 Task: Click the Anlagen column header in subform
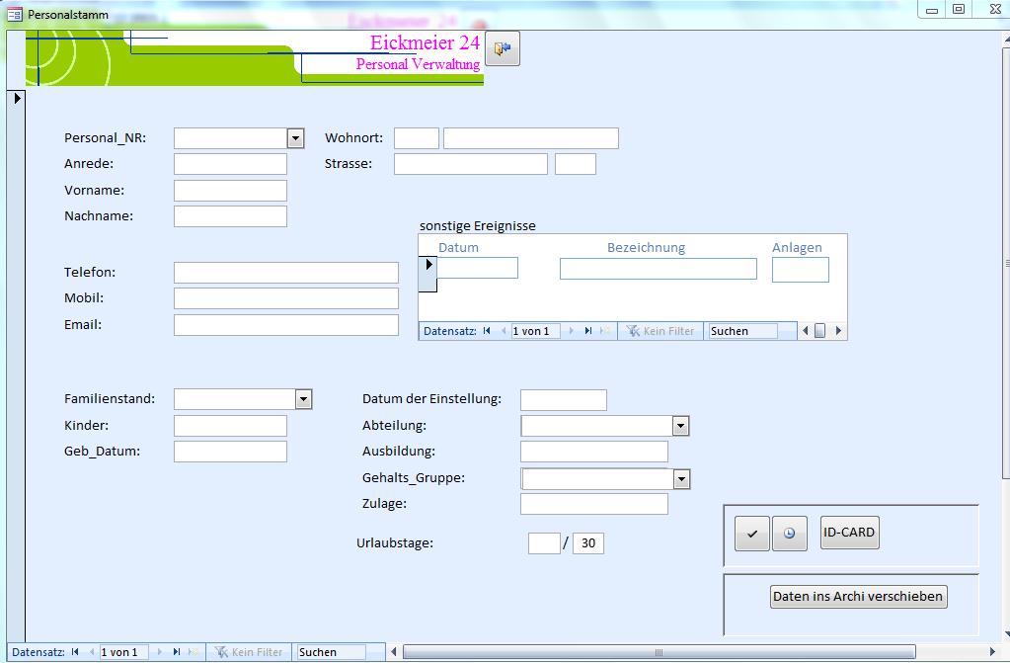[x=798, y=248]
